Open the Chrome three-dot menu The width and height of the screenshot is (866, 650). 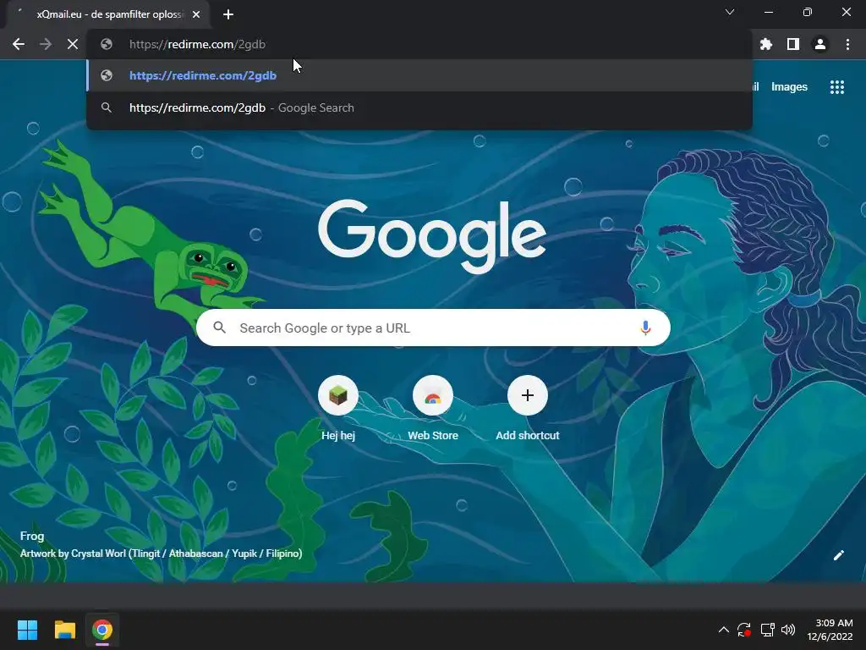tap(847, 44)
